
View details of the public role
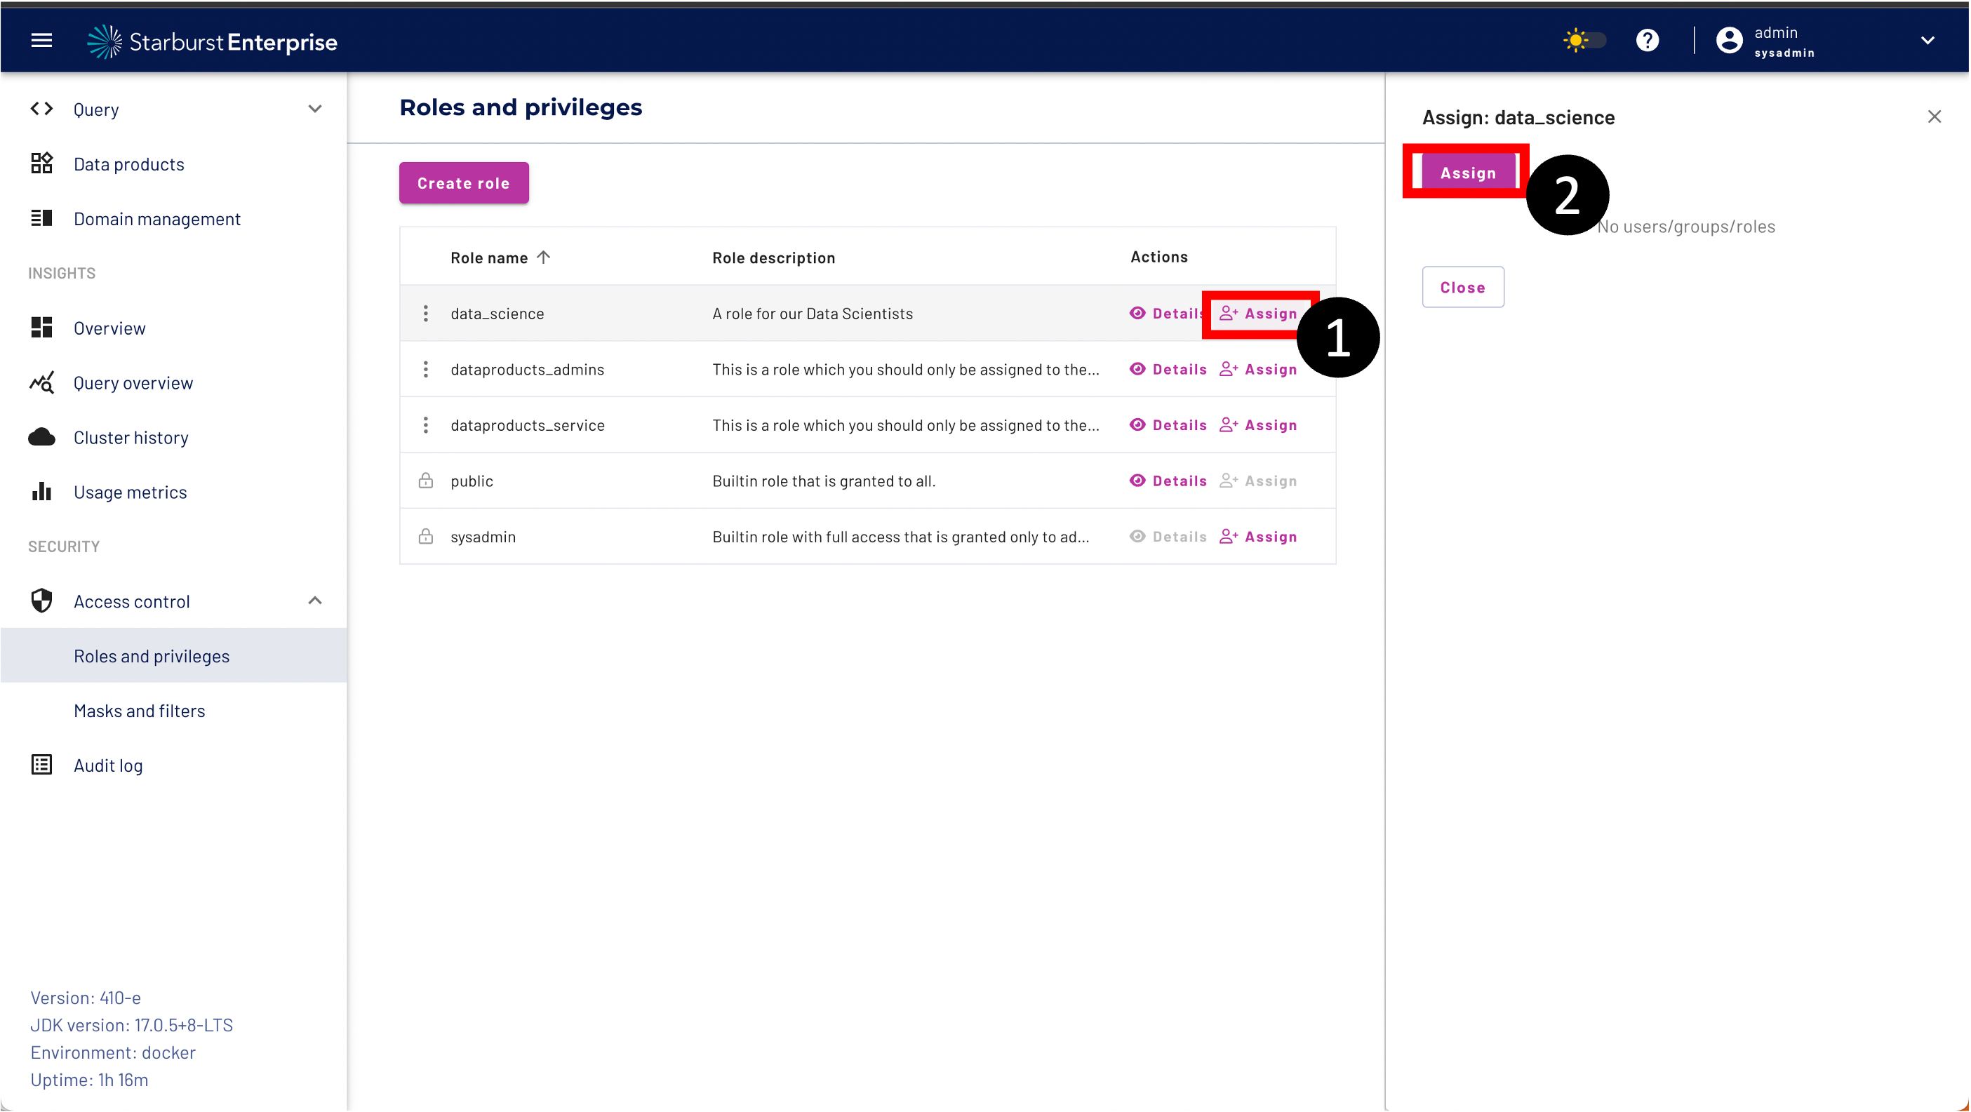click(x=1168, y=481)
